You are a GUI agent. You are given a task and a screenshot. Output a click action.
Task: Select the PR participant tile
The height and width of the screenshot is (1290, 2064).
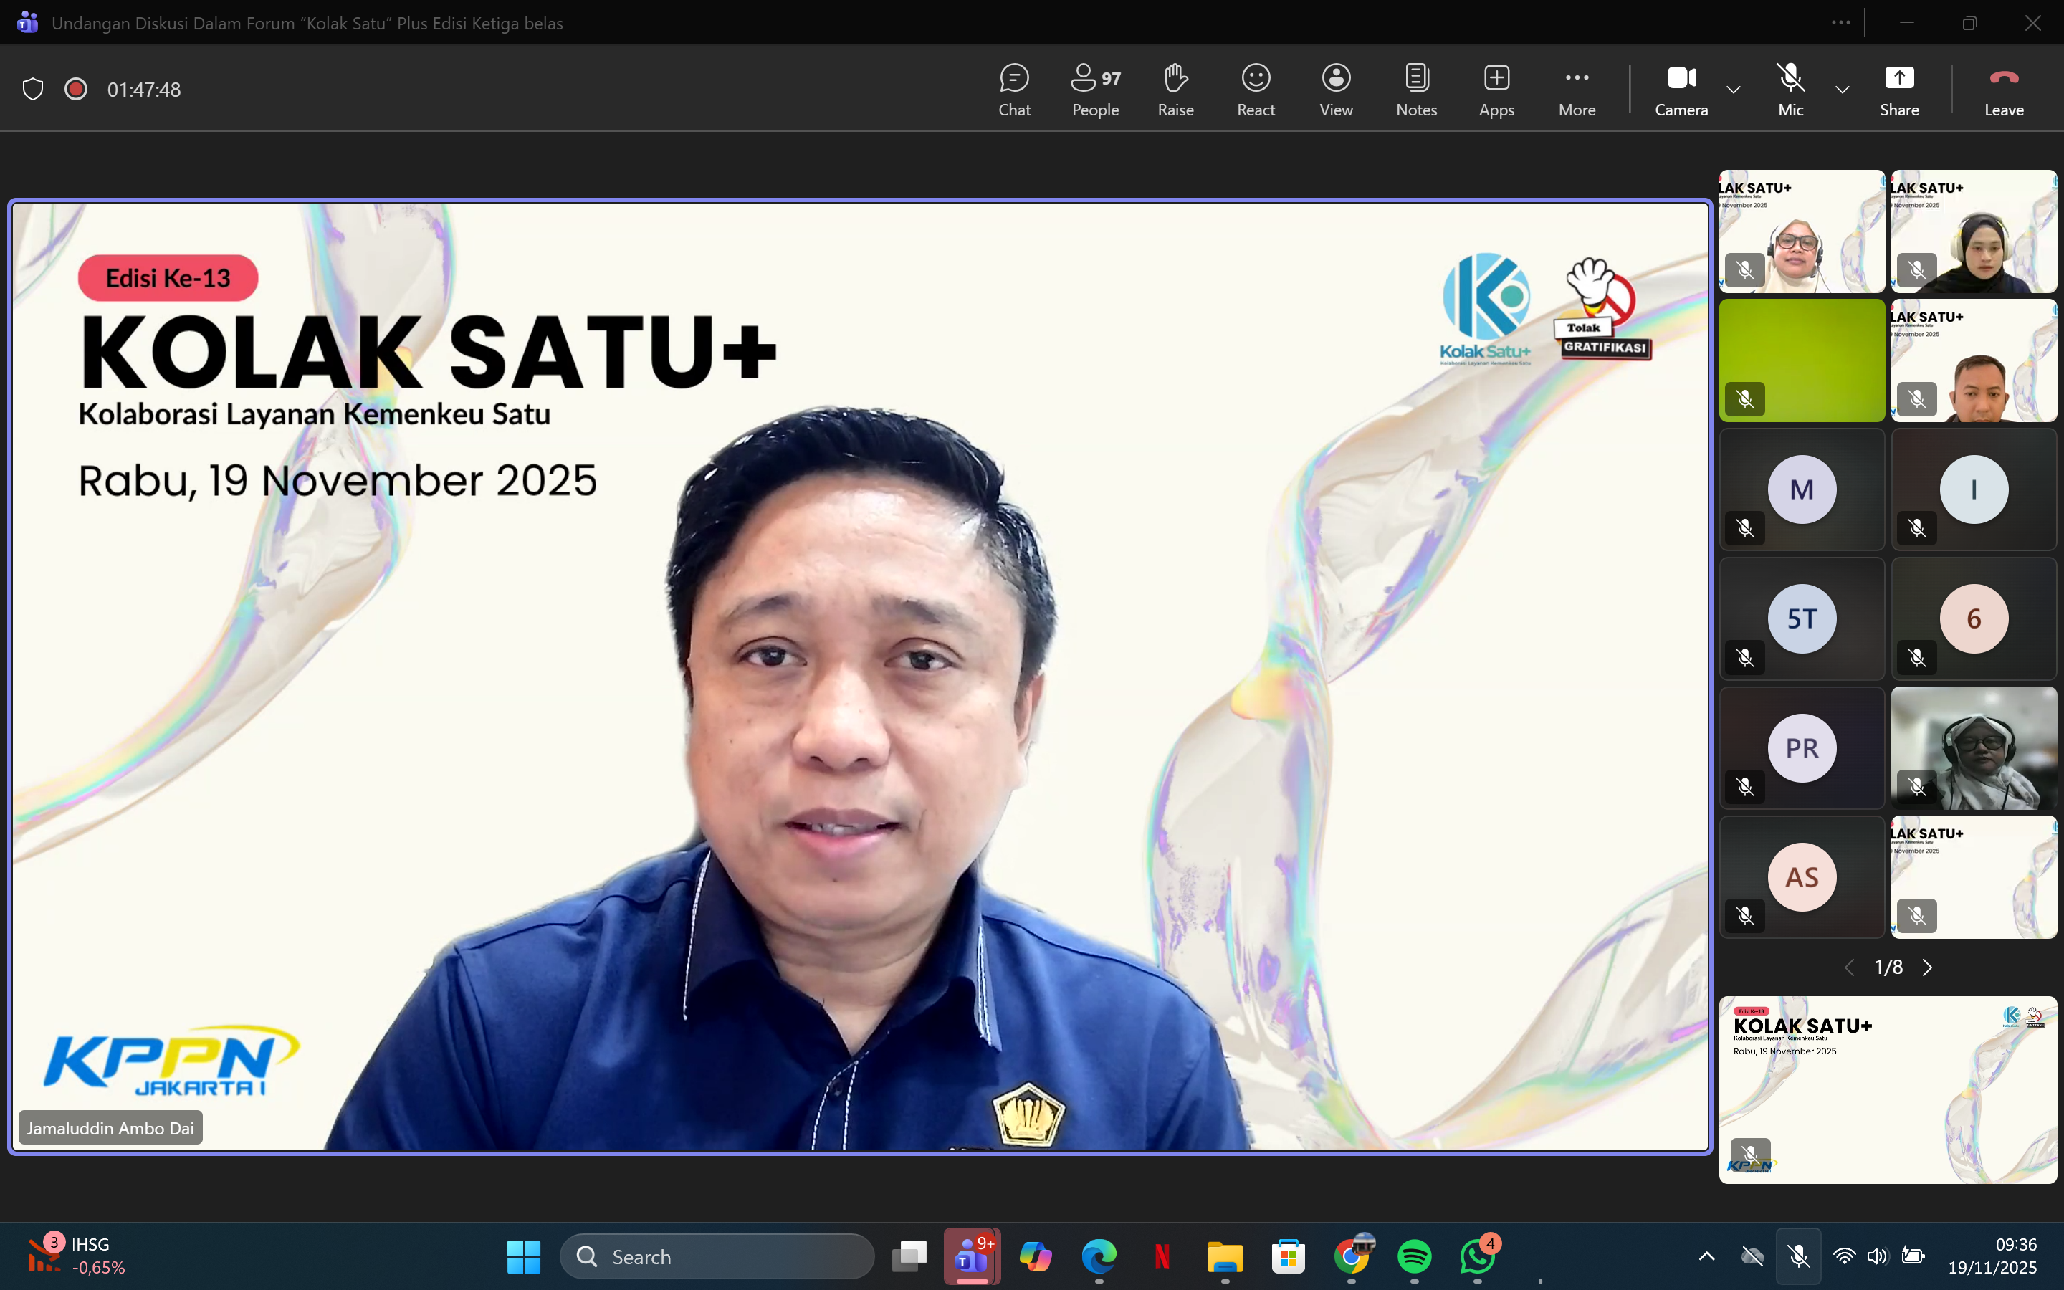coord(1801,748)
